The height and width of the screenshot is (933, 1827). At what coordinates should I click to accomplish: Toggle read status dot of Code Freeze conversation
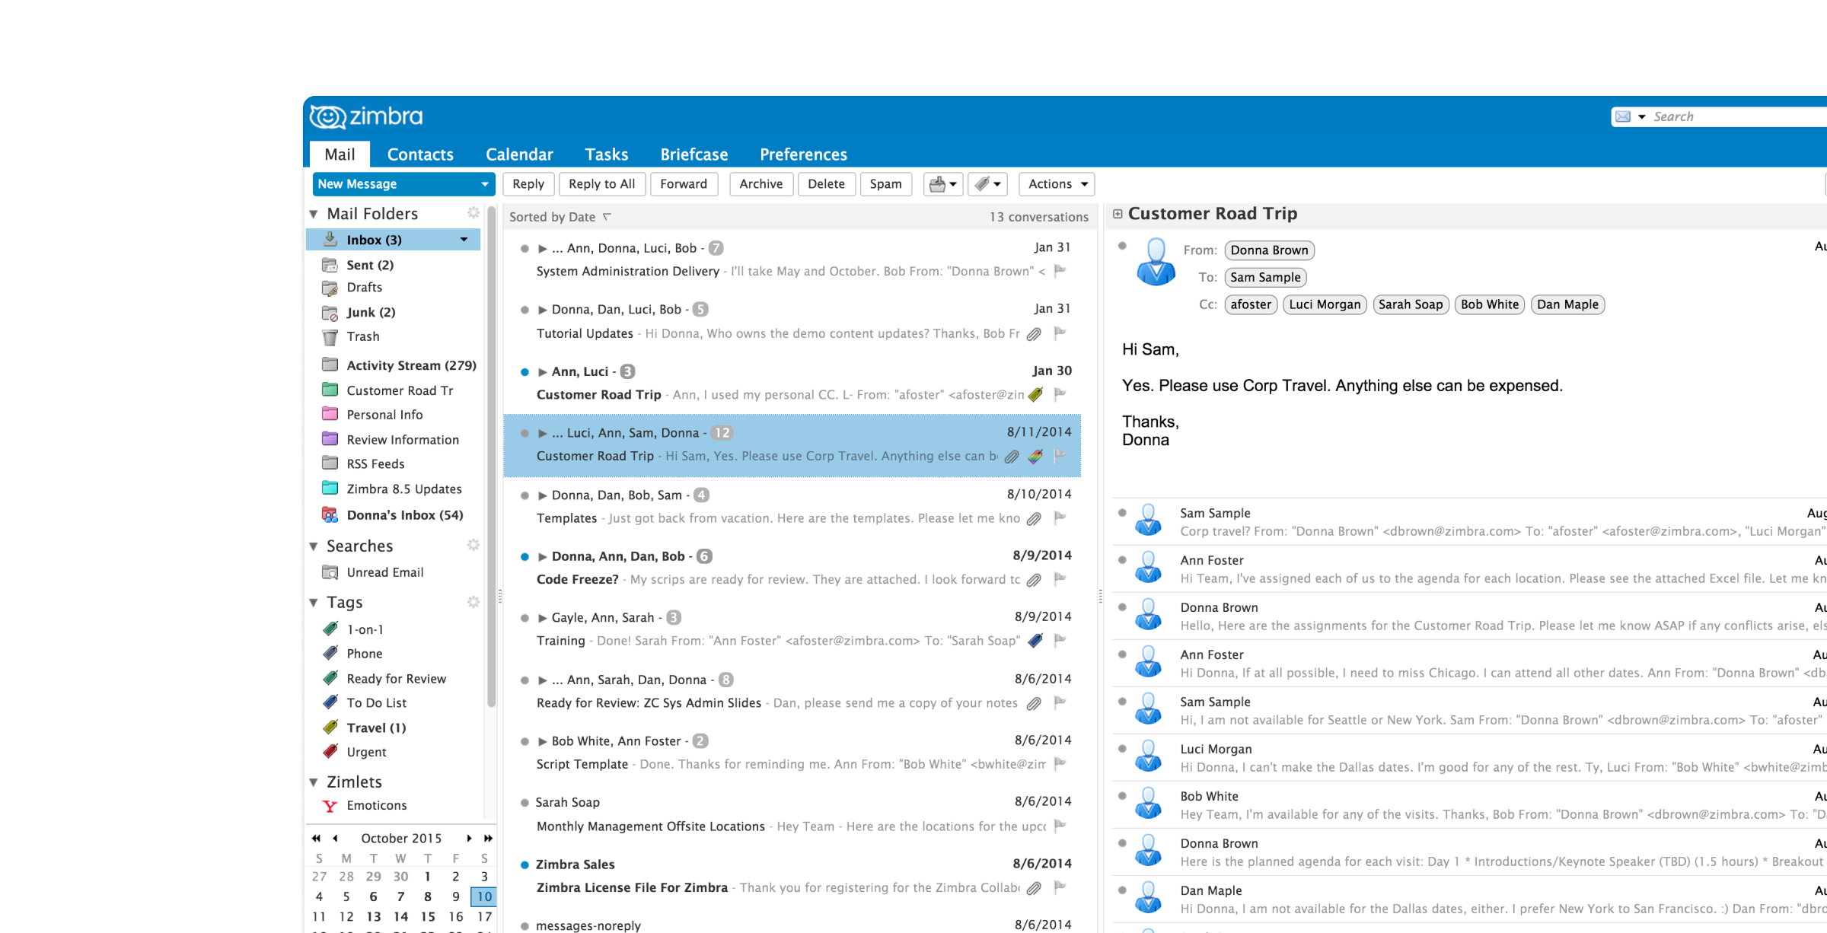[525, 556]
